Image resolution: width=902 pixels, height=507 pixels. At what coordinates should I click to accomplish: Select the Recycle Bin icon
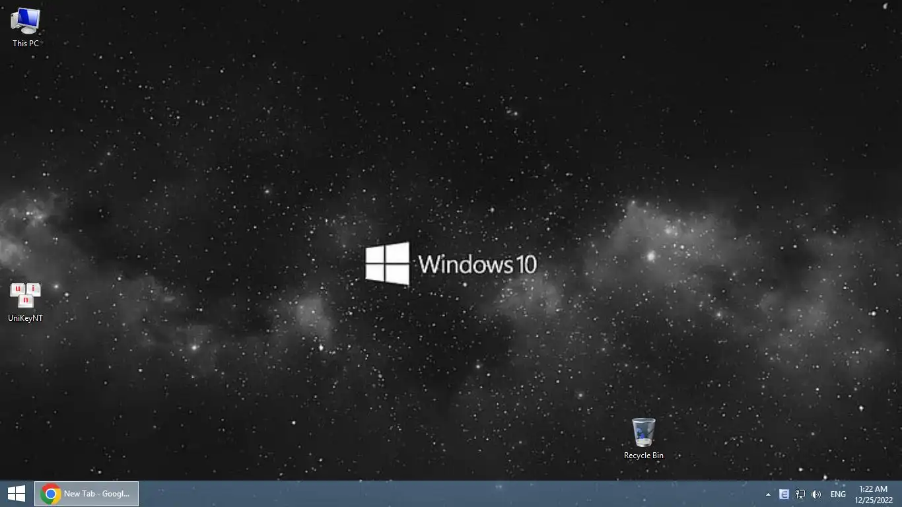(x=644, y=438)
